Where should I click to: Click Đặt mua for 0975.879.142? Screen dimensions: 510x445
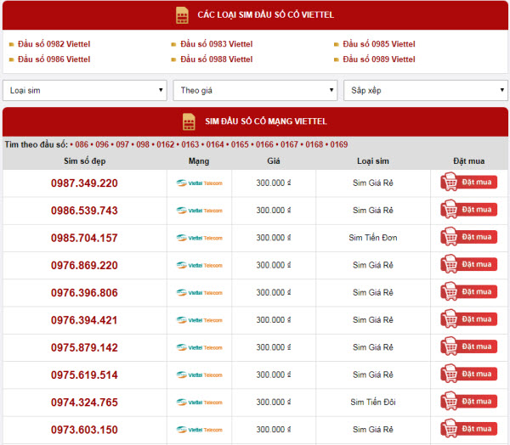click(468, 346)
